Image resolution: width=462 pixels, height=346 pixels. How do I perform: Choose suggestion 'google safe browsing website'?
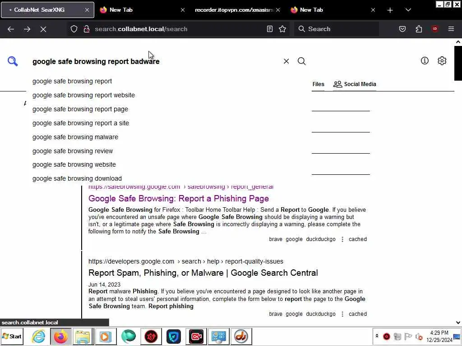[74, 164]
